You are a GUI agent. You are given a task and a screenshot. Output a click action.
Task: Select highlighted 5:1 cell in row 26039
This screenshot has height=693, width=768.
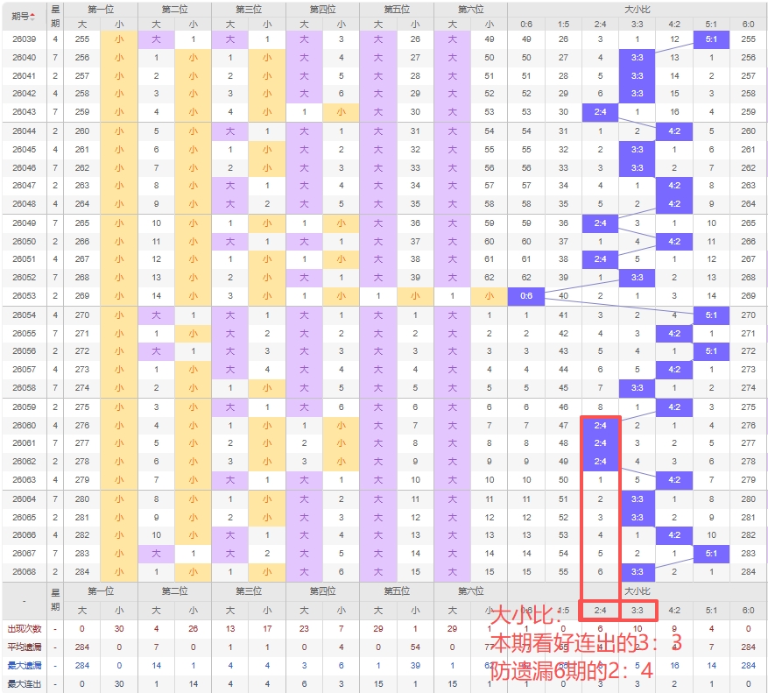click(711, 39)
